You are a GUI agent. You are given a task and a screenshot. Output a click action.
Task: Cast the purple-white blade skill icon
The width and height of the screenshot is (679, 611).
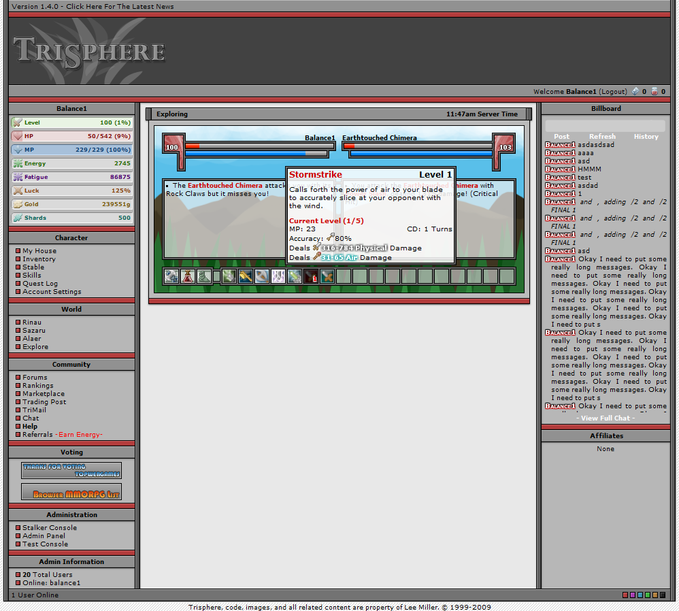point(278,276)
